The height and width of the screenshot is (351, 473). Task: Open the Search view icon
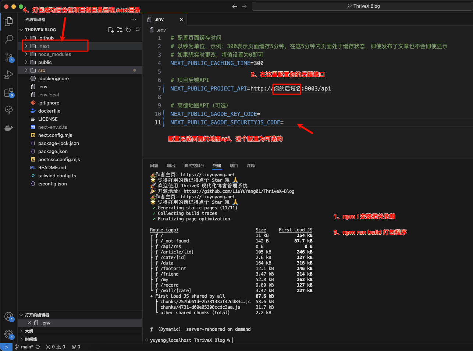[9, 39]
